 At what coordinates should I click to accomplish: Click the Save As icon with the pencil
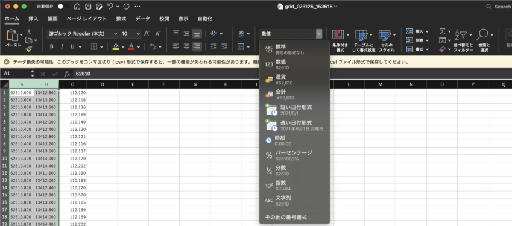click(99, 6)
